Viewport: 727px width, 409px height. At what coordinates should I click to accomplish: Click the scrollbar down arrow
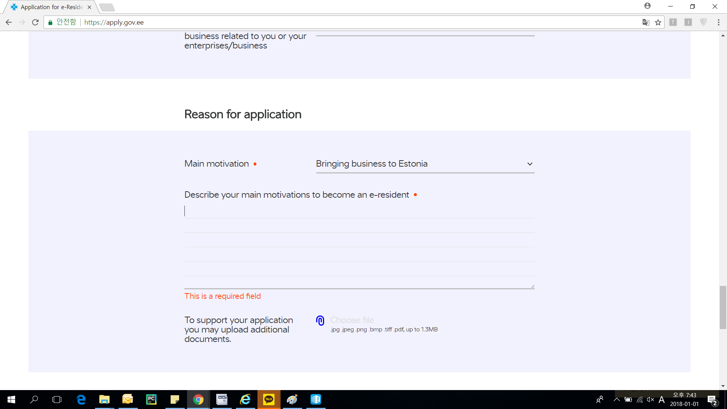click(723, 386)
